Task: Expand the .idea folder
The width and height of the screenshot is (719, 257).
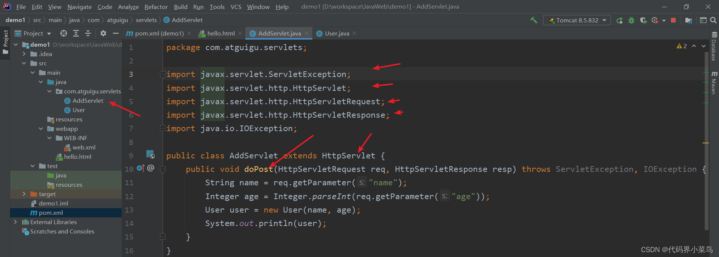Action: tap(24, 54)
